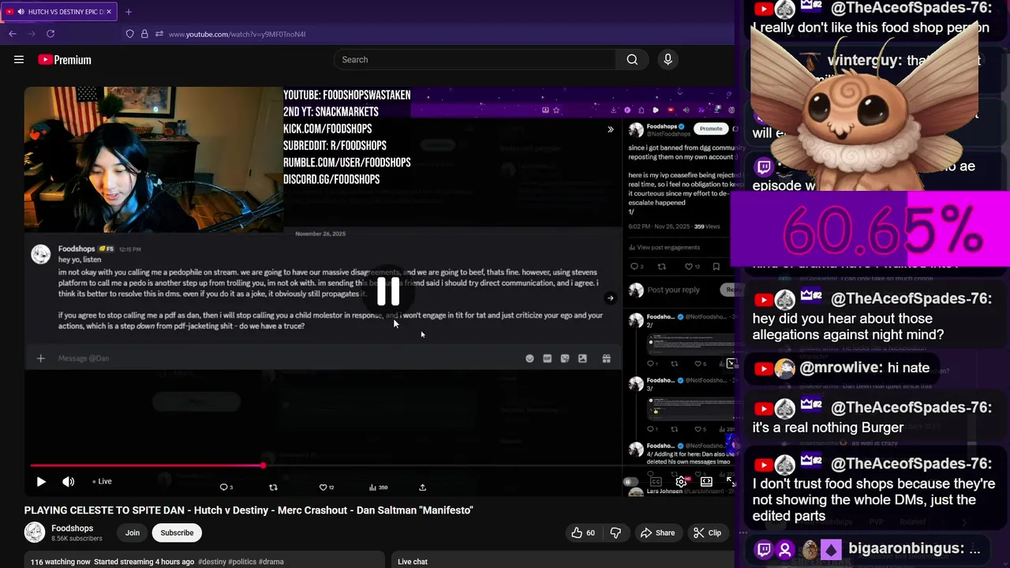Go back with browser back arrow
Screen dimensions: 1010x568
(x=13, y=34)
